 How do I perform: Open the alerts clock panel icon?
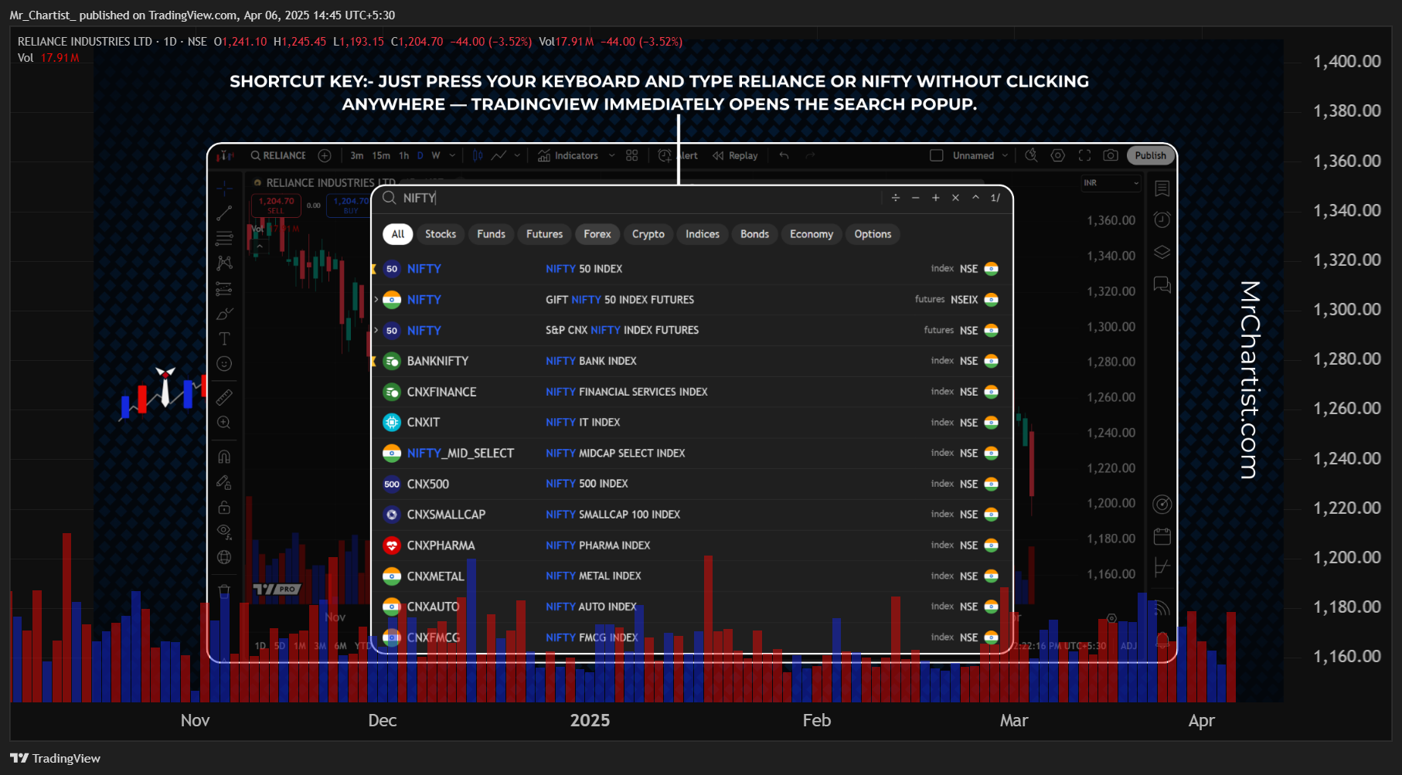(1162, 220)
